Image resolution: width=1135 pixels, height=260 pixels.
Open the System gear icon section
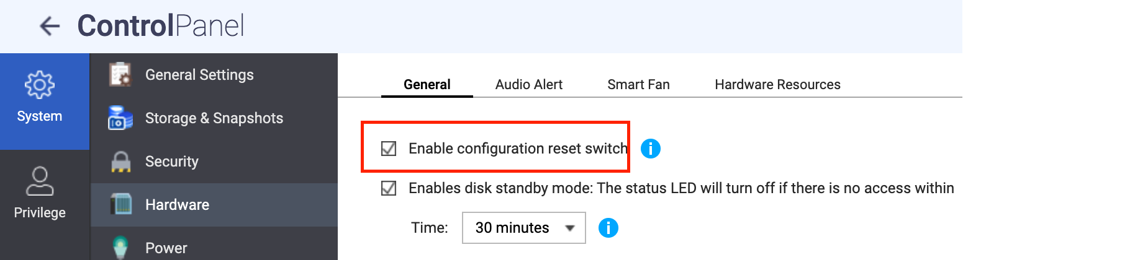tap(40, 85)
